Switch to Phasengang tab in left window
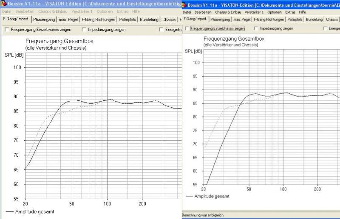The height and width of the screenshot is (219, 340). coord(44,19)
